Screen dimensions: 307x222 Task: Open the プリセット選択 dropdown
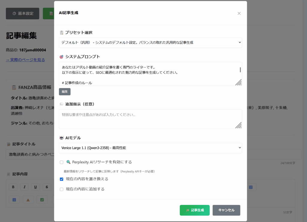pos(150,43)
